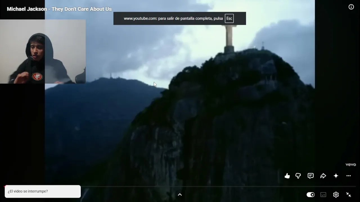This screenshot has width=360, height=202.
Task: Click the sparkle Ask icon
Action: 336,176
